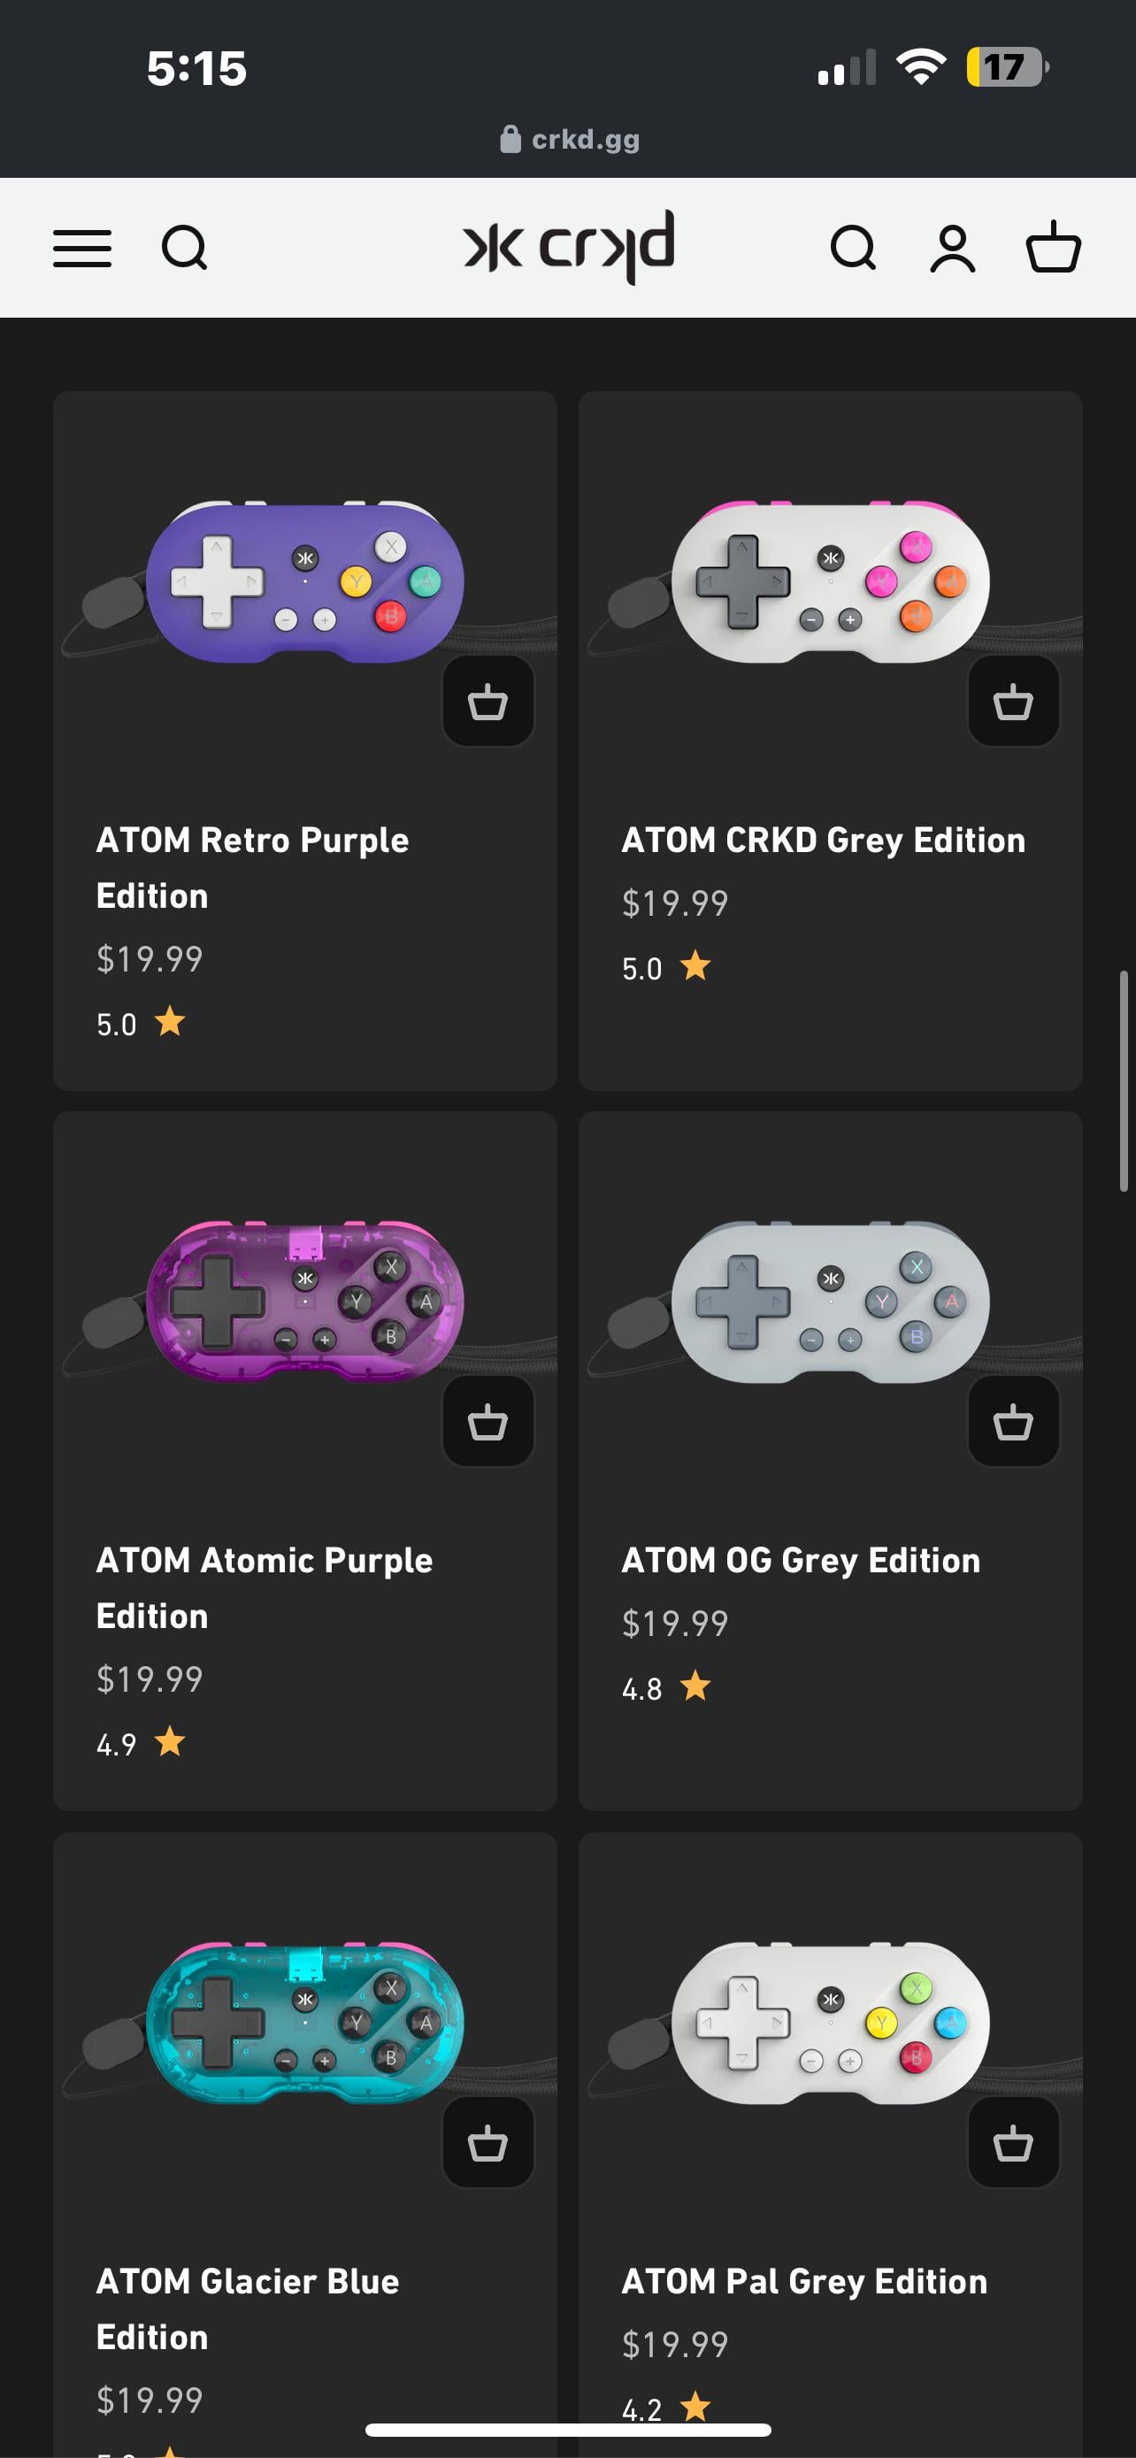Image resolution: width=1136 pixels, height=2458 pixels.
Task: Add ATOM Retro Purple Edition to basket
Action: (x=487, y=702)
